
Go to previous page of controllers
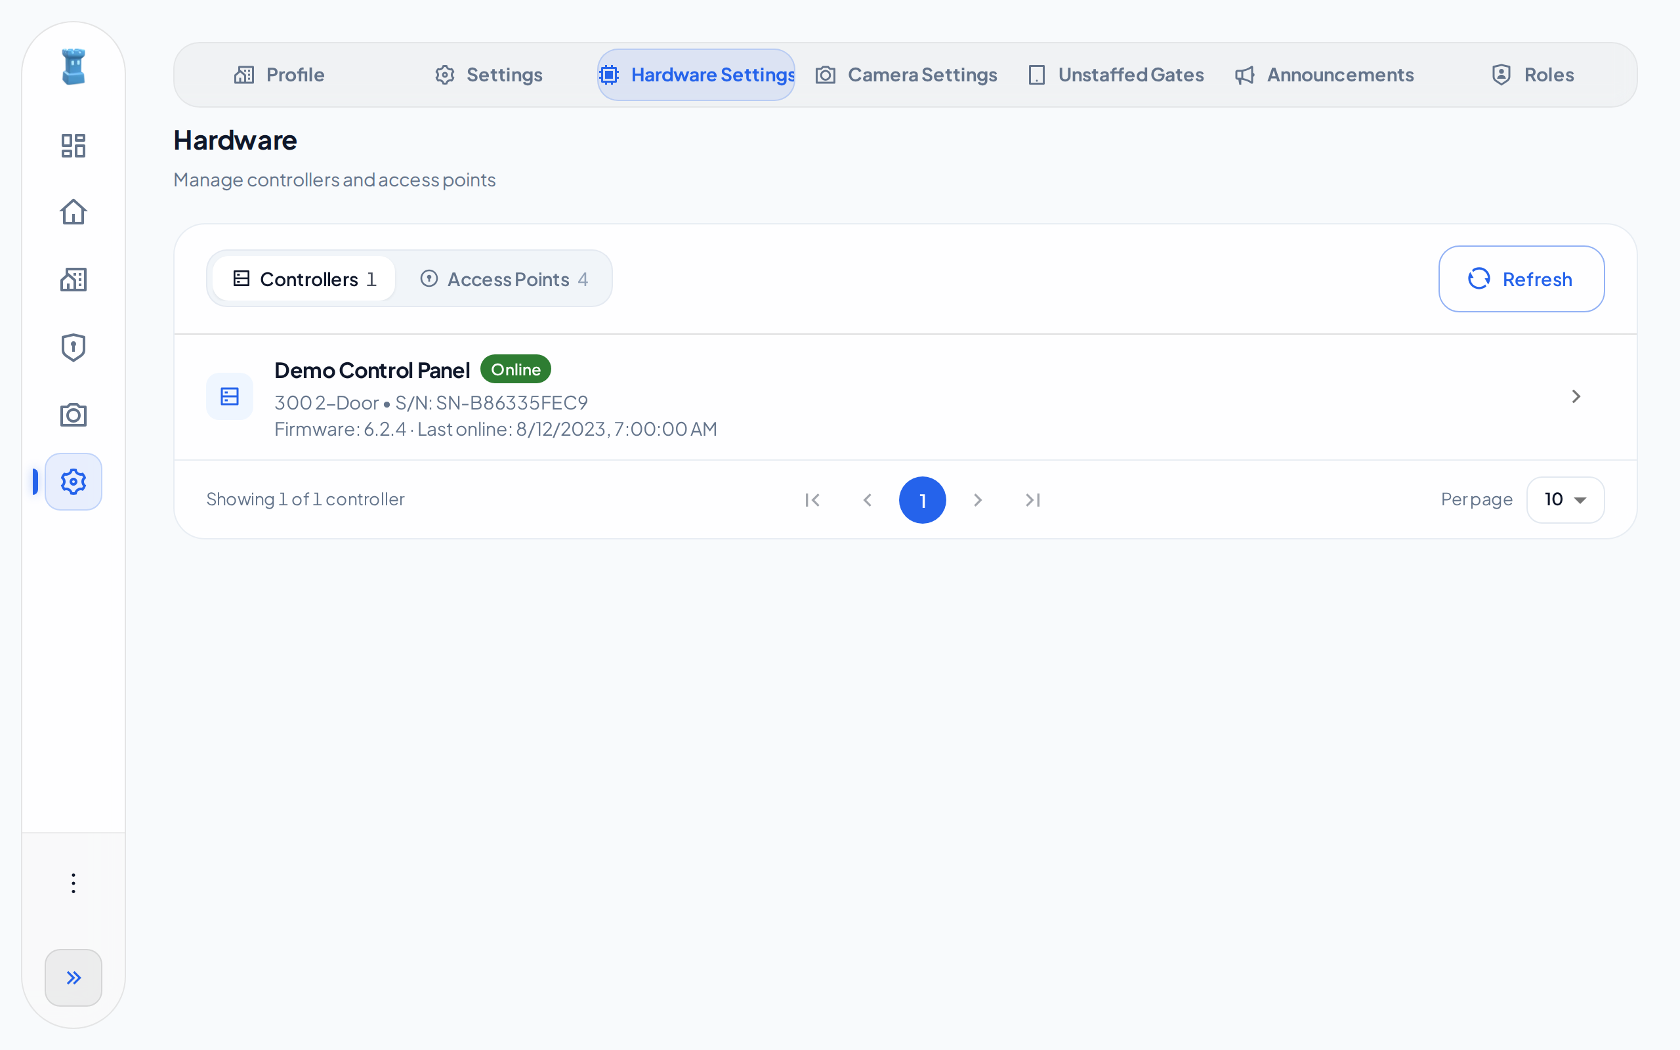[x=868, y=500]
